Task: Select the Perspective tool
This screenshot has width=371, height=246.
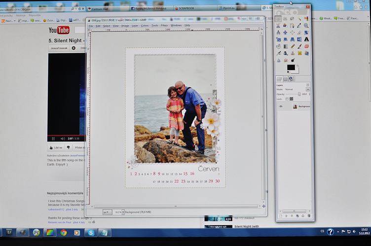Action: click(x=293, y=39)
